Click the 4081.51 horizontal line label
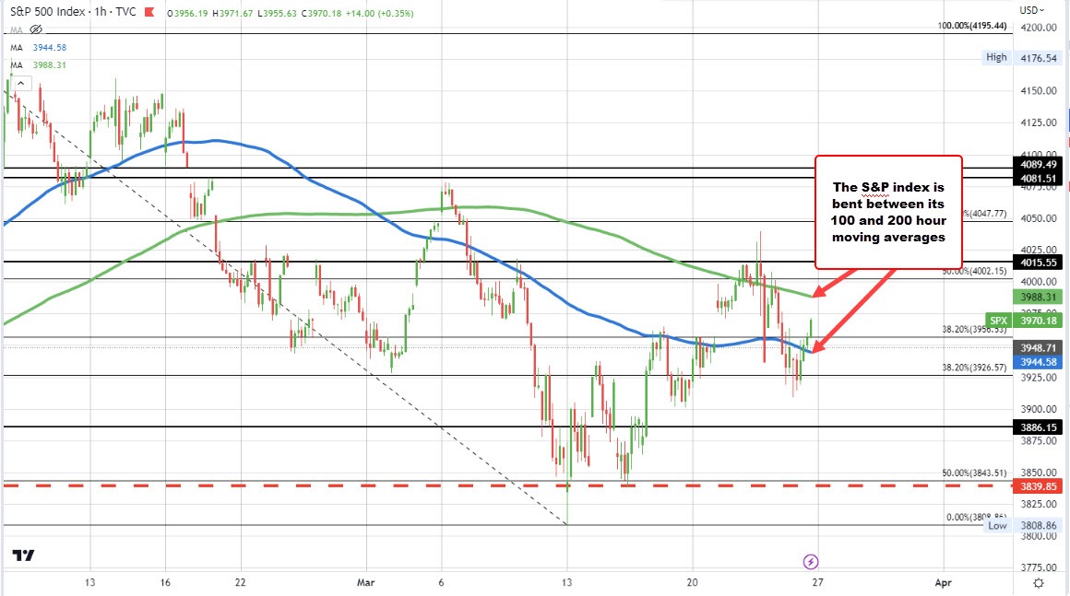 coord(1038,179)
